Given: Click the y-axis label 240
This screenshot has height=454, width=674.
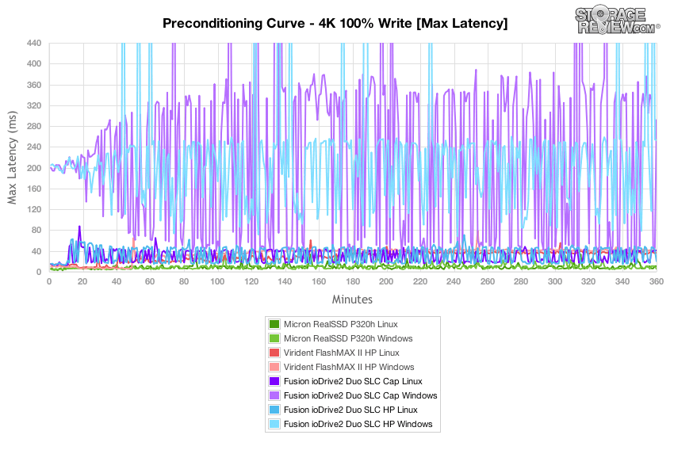Looking at the screenshot, I should click(x=34, y=147).
